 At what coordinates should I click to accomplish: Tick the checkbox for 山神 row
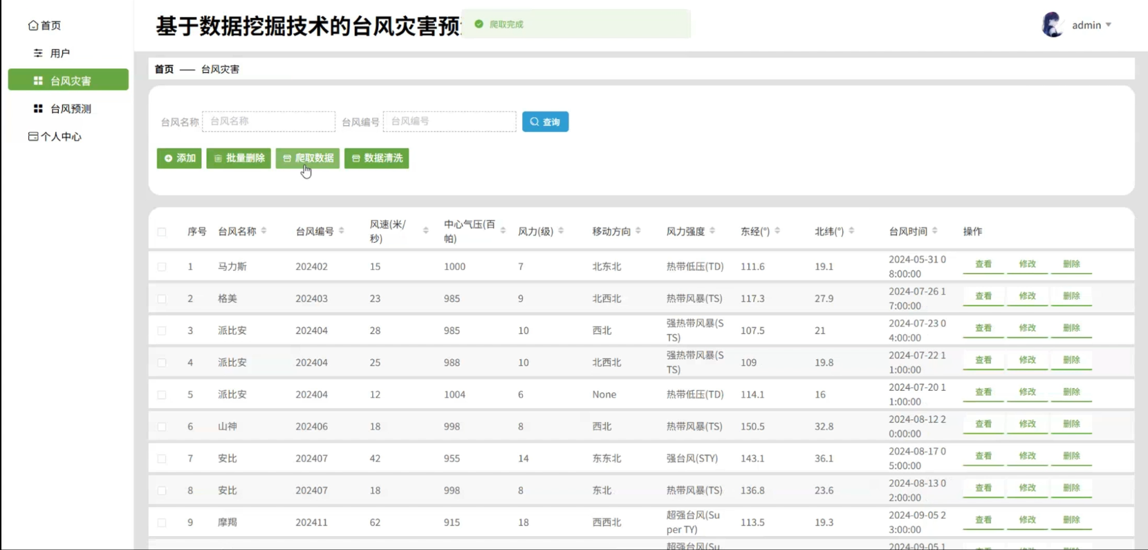pyautogui.click(x=162, y=427)
